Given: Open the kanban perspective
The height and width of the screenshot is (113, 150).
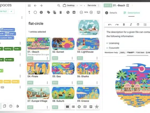Looking at the screenshot, I should tap(91, 107).
